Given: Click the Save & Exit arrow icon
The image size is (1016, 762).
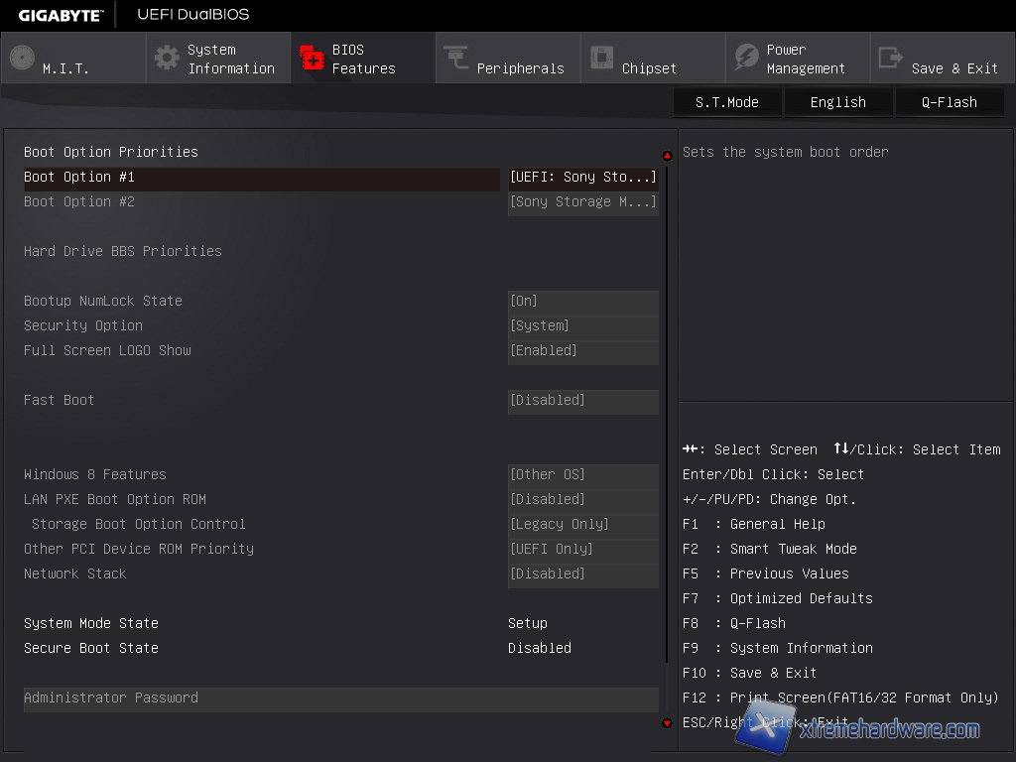Looking at the screenshot, I should point(891,58).
